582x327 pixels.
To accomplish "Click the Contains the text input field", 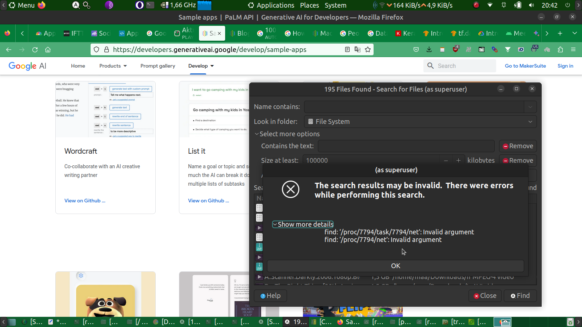I will [406, 146].
